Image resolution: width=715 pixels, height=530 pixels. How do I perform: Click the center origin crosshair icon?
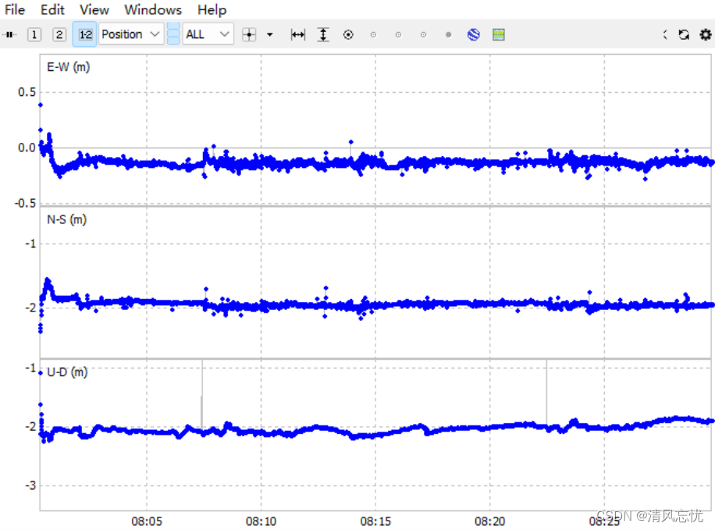tap(249, 34)
